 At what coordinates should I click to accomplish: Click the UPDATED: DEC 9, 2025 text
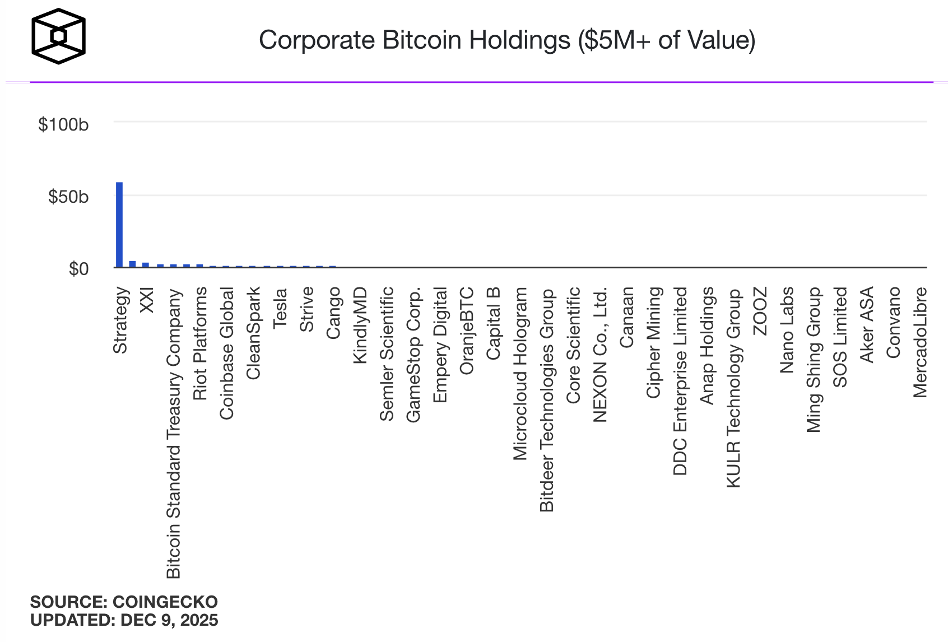124,620
